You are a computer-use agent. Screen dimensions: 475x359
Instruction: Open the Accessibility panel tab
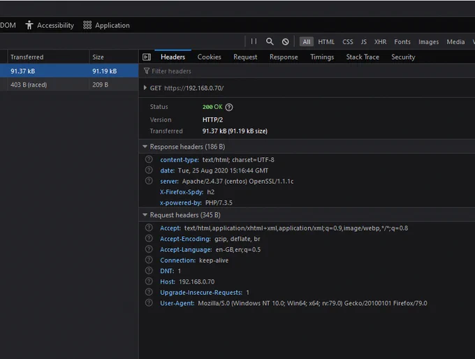point(50,25)
